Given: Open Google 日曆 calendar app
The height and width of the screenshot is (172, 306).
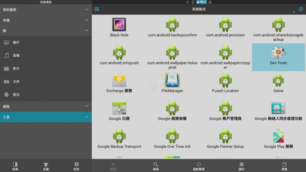Looking at the screenshot, I should click(119, 111).
